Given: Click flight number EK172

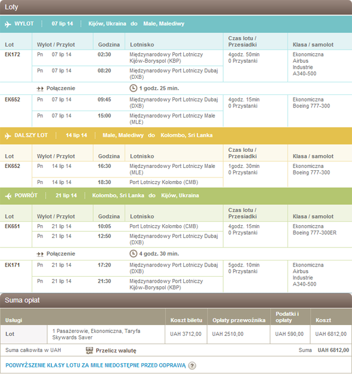Looking at the screenshot, I should coord(13,54).
